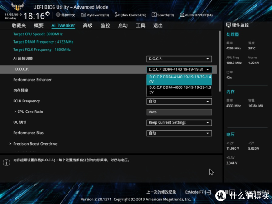Click the 11/25/2019 date text

click(x=13, y=15)
